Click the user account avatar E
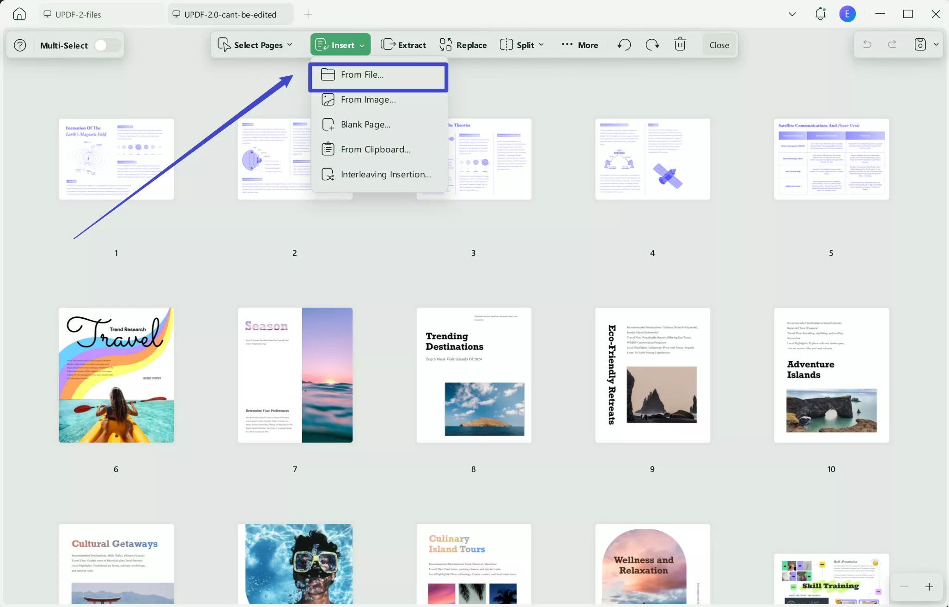Image resolution: width=949 pixels, height=607 pixels. coord(848,14)
